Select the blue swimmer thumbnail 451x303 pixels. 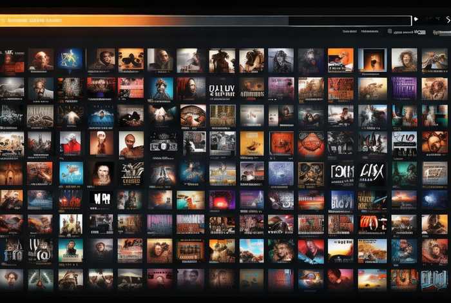(101, 117)
